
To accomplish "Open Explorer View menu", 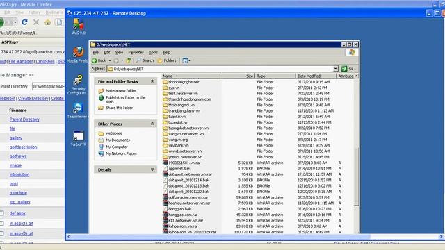I will pos(119,53).
